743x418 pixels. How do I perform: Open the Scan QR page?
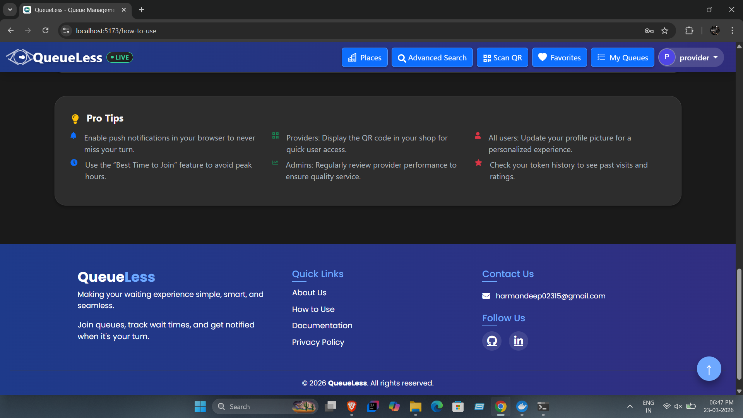pos(502,58)
